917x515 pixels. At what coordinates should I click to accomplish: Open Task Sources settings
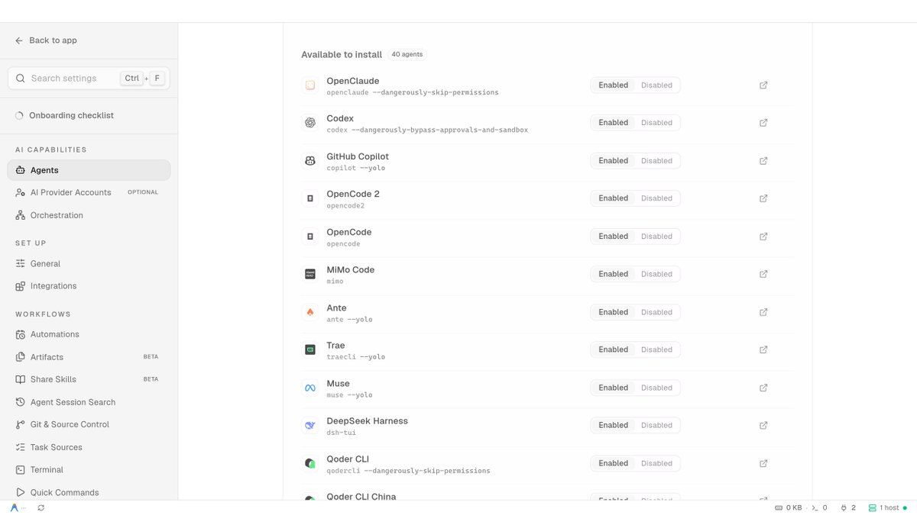(89, 447)
